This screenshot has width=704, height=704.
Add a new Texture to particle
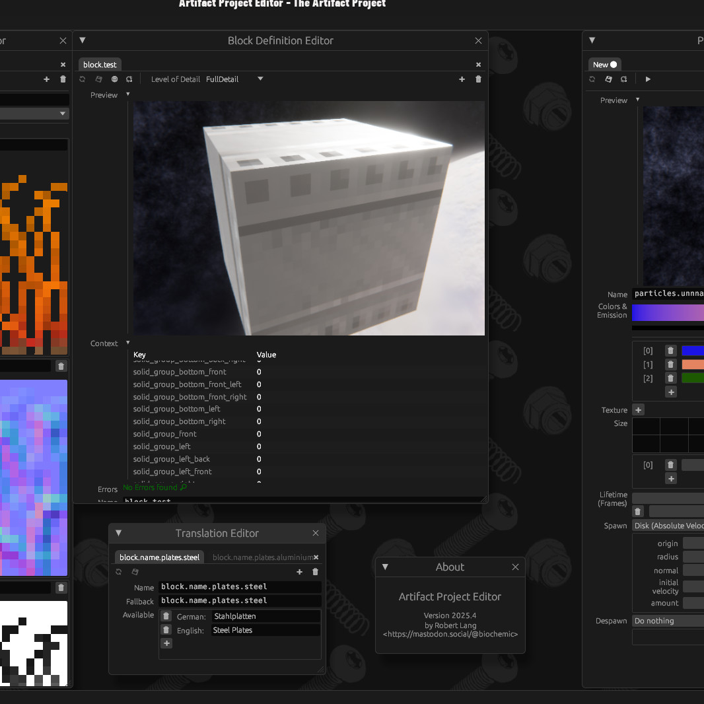click(x=639, y=410)
